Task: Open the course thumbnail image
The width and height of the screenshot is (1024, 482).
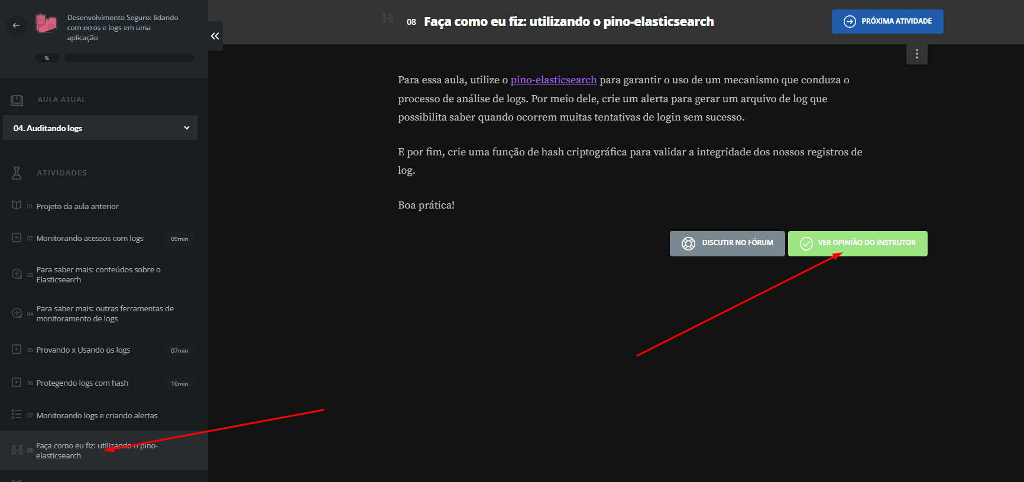Action: tap(46, 24)
